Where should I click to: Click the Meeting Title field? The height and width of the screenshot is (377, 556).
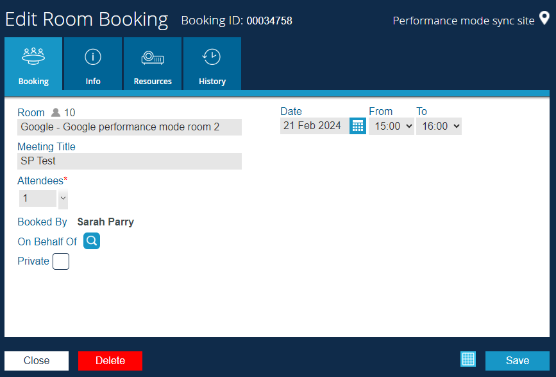pos(130,161)
